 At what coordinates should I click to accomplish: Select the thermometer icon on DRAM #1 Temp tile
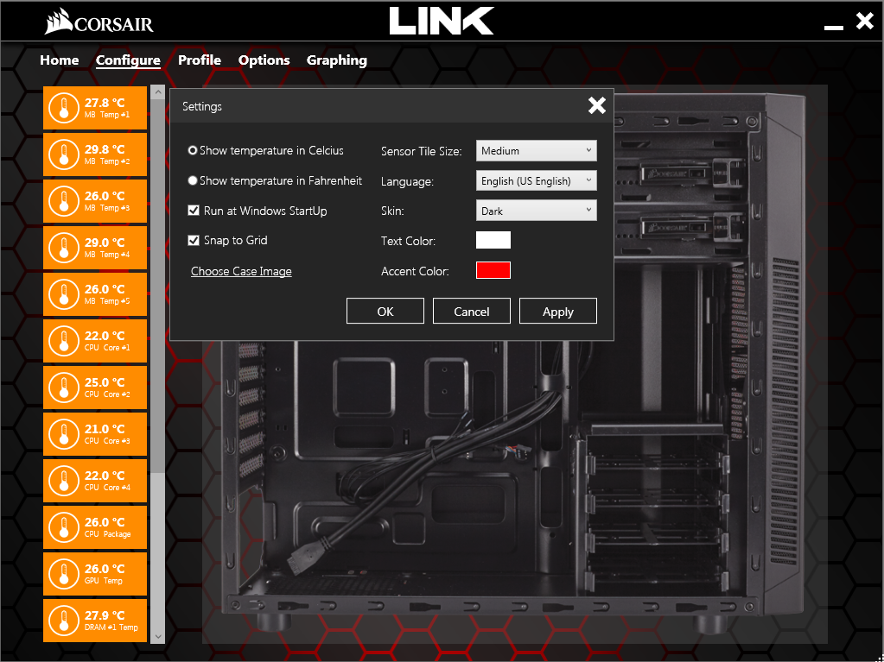tap(63, 621)
